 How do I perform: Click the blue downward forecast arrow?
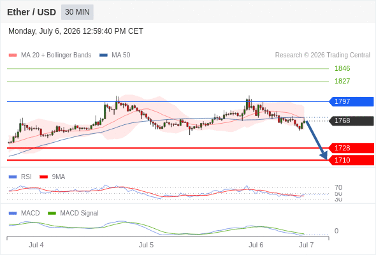pos(317,140)
